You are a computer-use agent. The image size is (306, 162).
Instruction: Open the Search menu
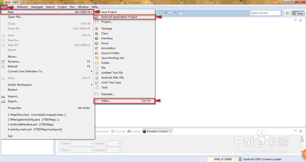pos(50,7)
